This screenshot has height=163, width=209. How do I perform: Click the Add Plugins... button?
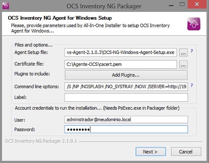tap(126, 75)
